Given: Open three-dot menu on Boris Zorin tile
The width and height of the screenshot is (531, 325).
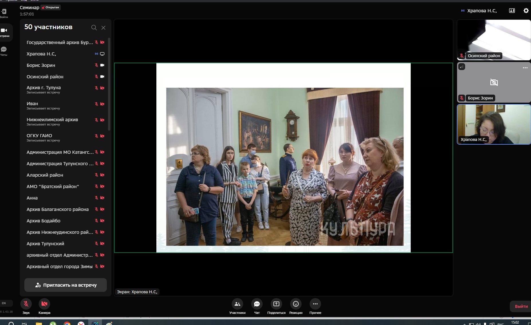Looking at the screenshot, I should [525, 68].
